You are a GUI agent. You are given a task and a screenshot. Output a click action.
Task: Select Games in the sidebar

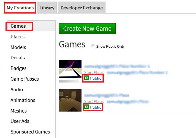pos(18,26)
